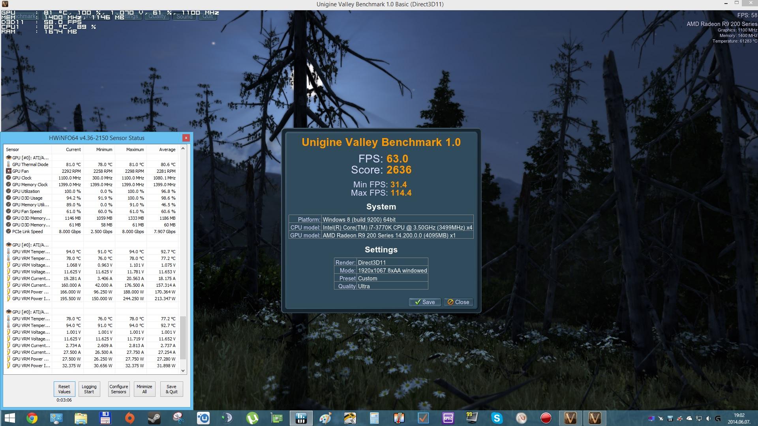This screenshot has width=758, height=426.
Task: Click the HWiNFO sensor list scrollbar thumb
Action: point(183,338)
